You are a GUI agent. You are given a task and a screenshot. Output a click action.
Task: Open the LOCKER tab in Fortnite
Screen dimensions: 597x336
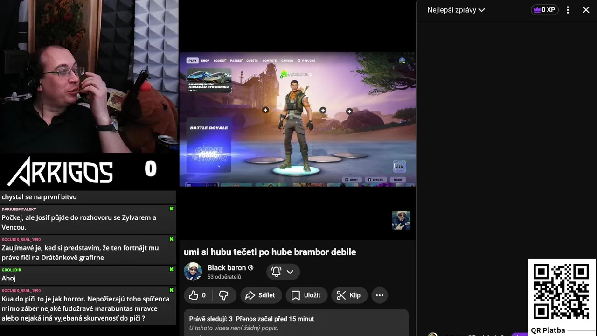point(220,61)
